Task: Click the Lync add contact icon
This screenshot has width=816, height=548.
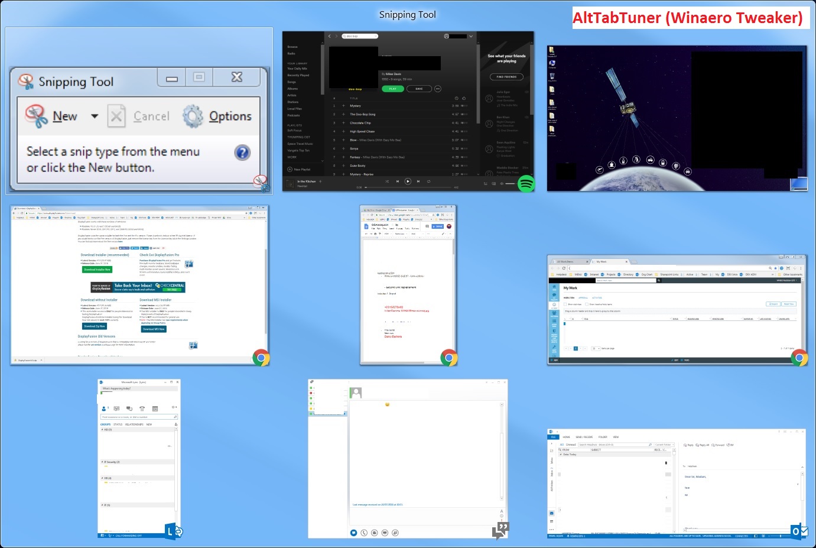Action: [x=175, y=424]
